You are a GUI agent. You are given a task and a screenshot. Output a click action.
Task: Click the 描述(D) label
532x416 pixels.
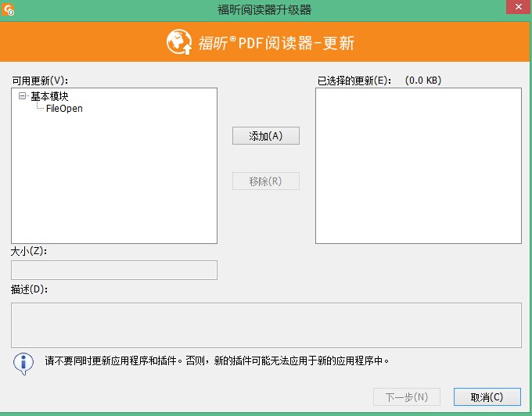[x=29, y=289]
